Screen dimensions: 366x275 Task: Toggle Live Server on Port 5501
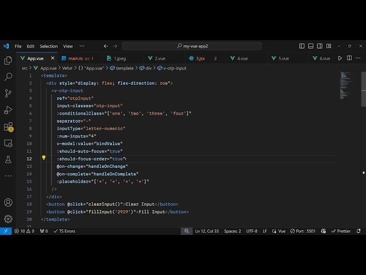click(303, 231)
